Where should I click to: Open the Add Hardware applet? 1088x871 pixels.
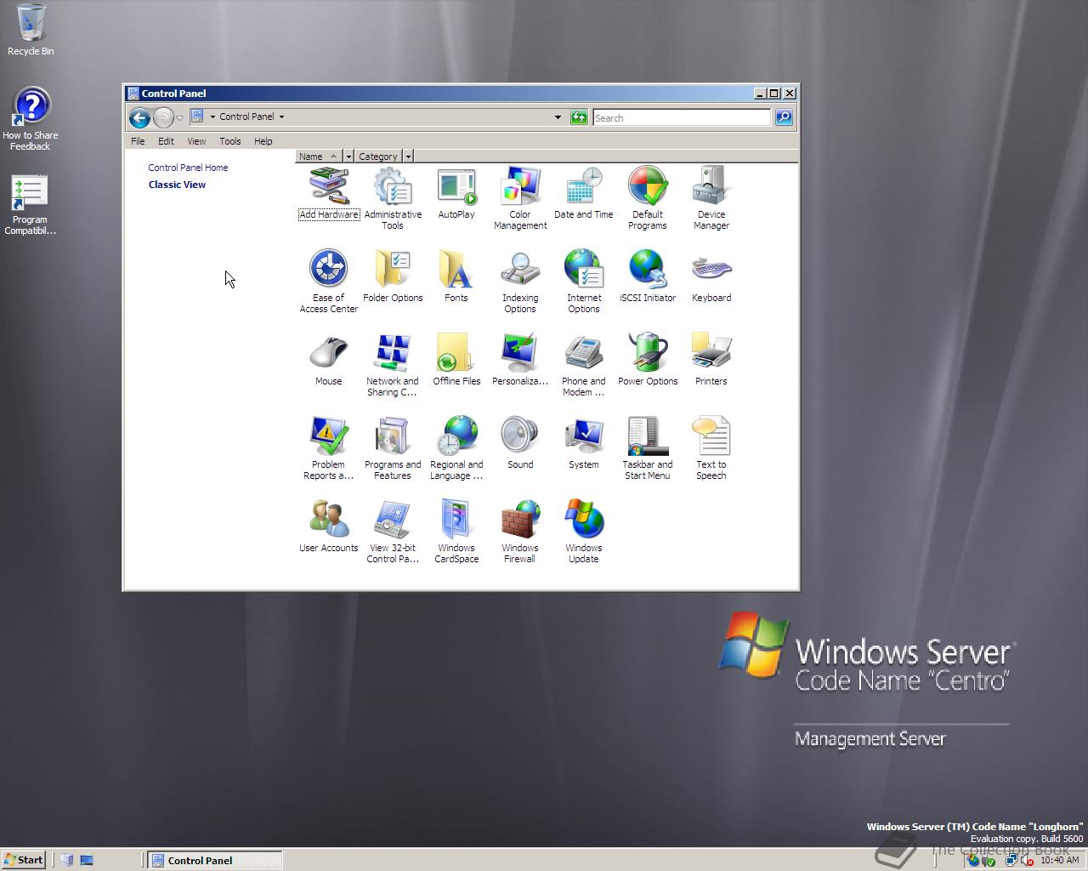point(329,194)
